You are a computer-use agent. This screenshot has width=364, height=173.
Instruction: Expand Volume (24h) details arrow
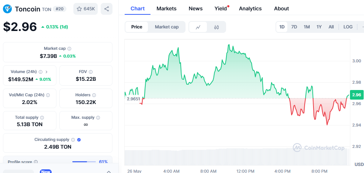click(46, 72)
